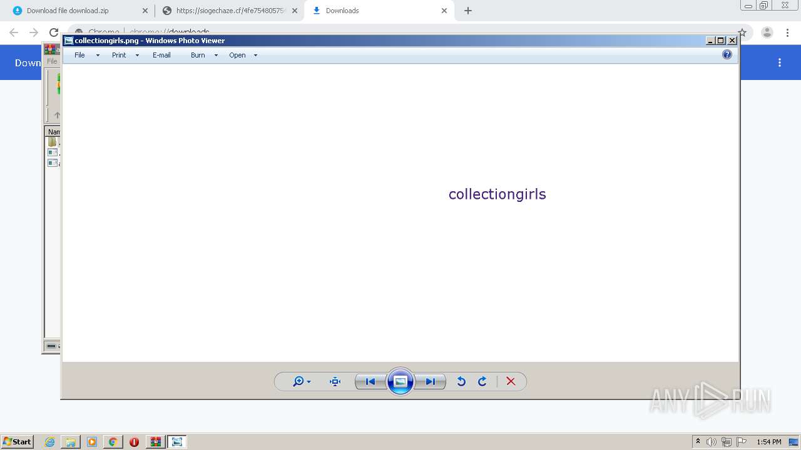The image size is (801, 450).
Task: Open the Burn menu
Action: coord(198,55)
